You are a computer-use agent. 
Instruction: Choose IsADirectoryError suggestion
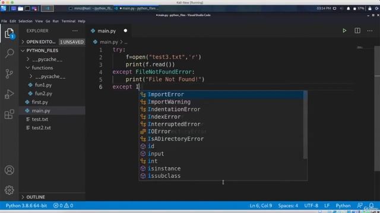click(x=221, y=139)
